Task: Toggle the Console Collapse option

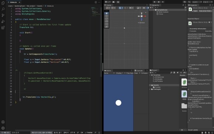Action: click(x=144, y=73)
